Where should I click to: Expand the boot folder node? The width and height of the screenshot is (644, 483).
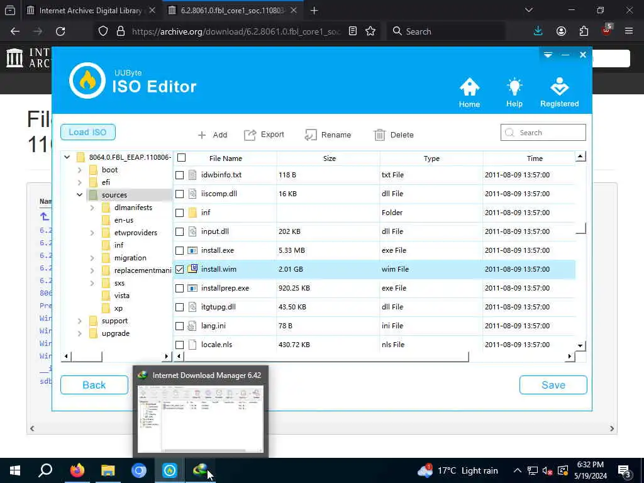(x=80, y=170)
